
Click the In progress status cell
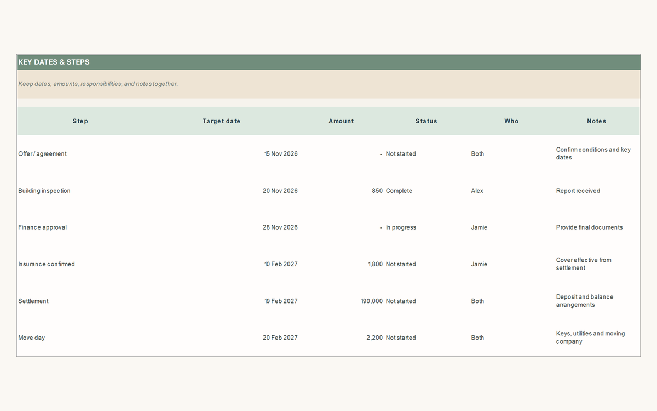[401, 227]
